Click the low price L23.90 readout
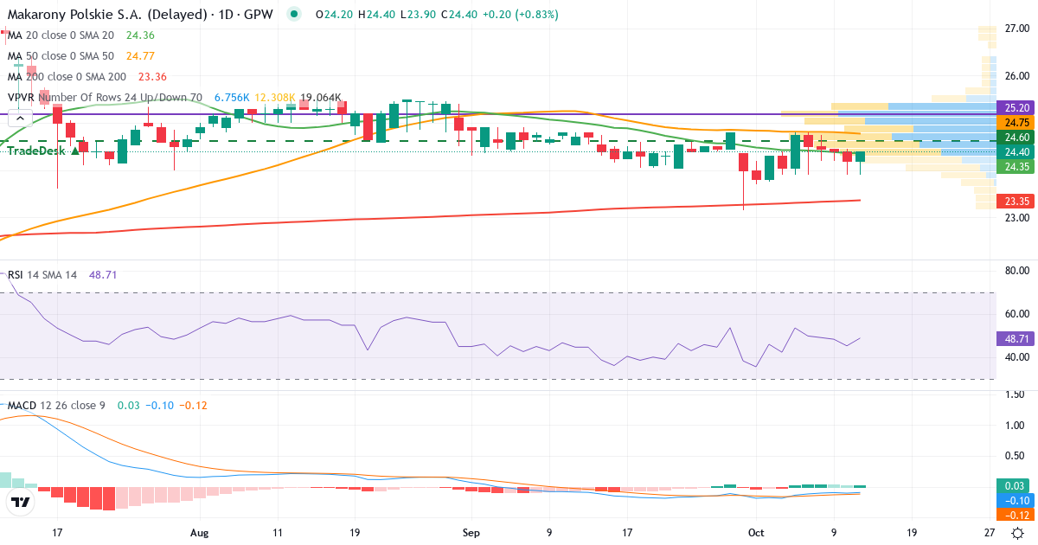Image resolution: width=1038 pixels, height=545 pixels. [418, 15]
